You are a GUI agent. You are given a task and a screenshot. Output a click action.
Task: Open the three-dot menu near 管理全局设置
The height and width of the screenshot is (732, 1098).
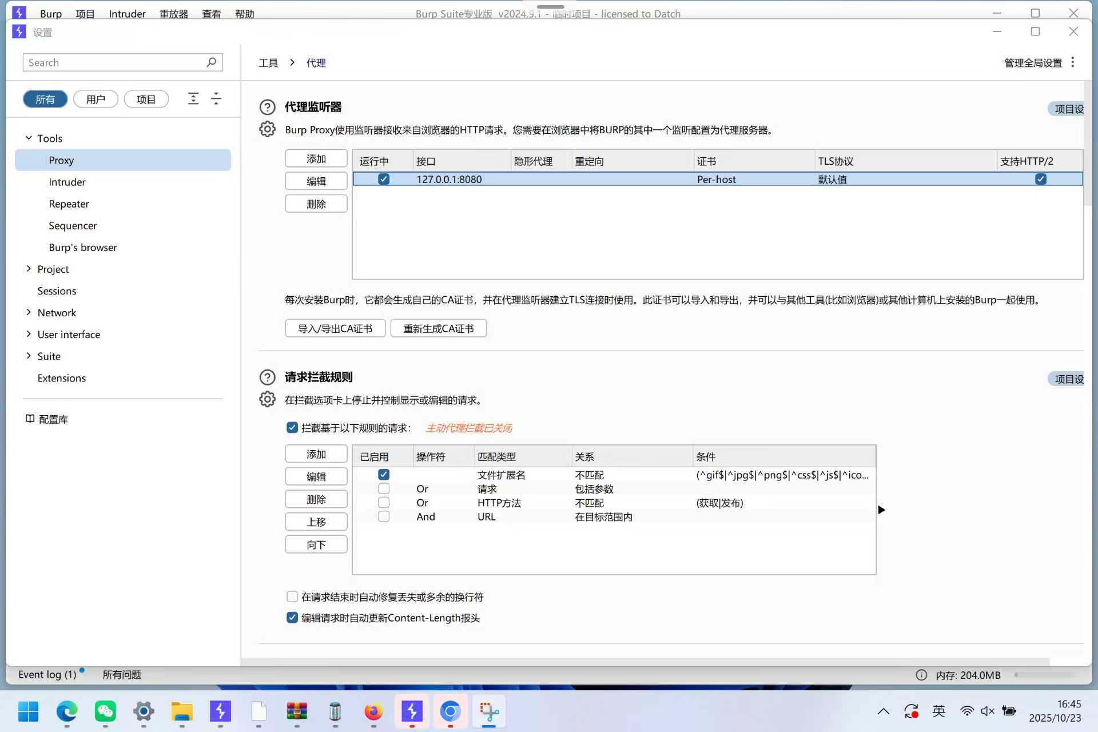click(1073, 62)
